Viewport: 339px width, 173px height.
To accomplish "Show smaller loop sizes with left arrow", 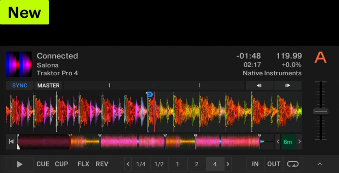I will [128, 164].
